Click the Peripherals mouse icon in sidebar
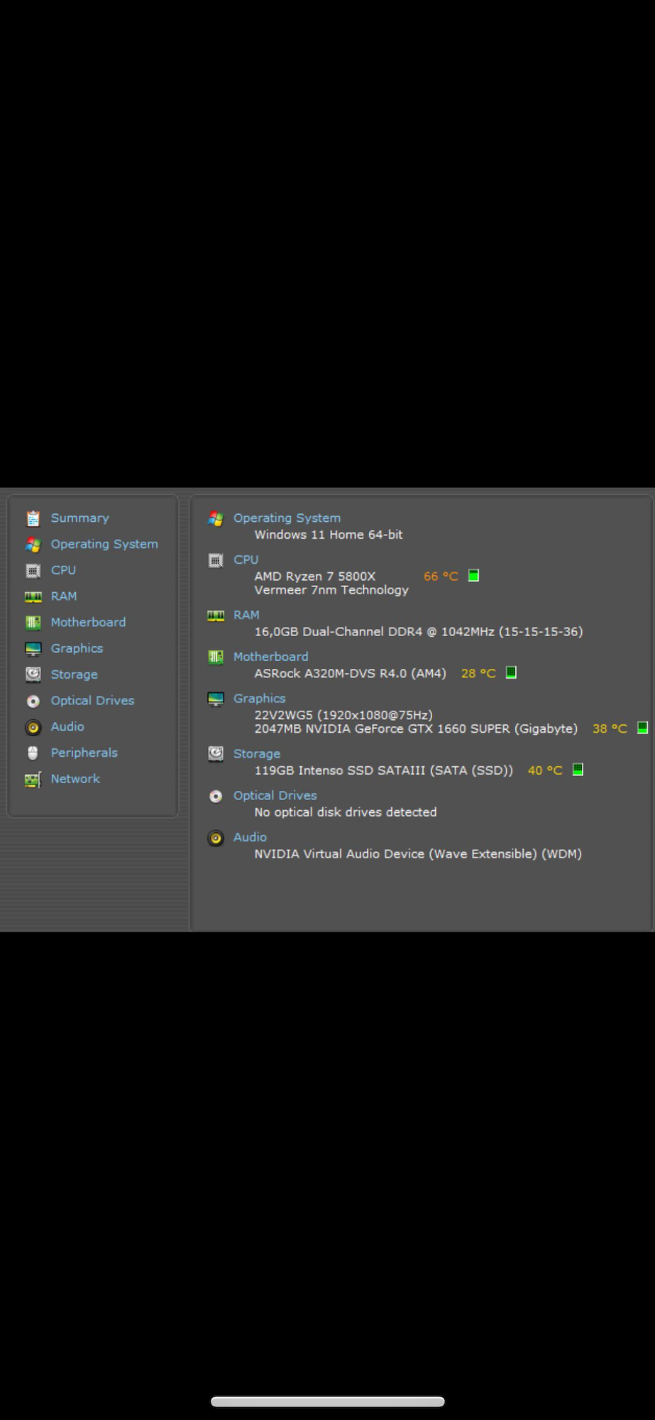The image size is (655, 1420). click(33, 753)
